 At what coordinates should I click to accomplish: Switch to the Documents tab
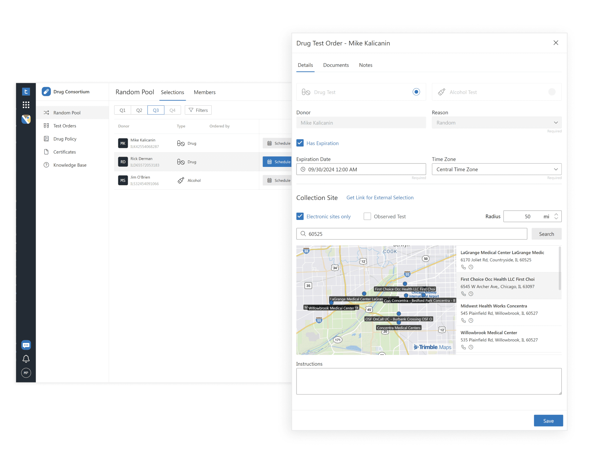coord(336,65)
